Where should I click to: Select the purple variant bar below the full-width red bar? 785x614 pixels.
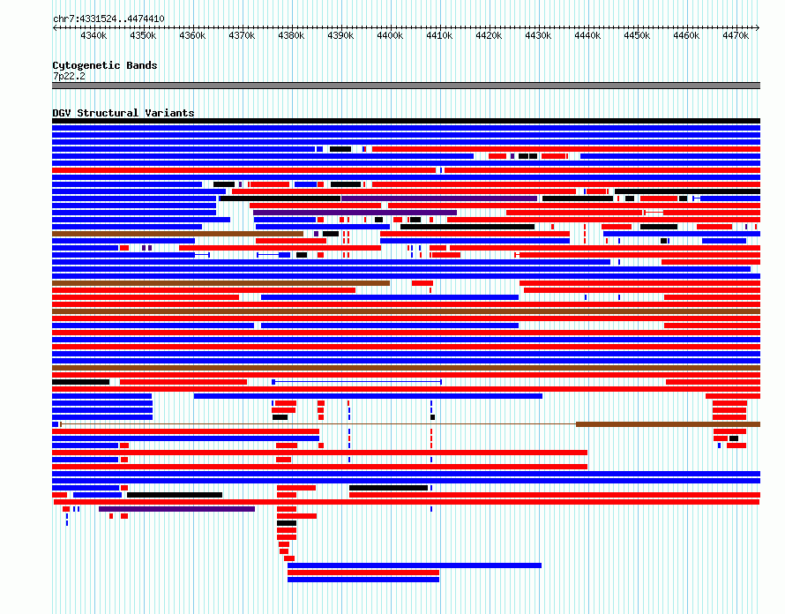click(x=176, y=509)
